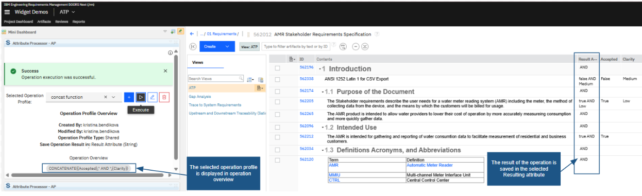Open the operation profile dropdown
642x196 pixels.
pyautogui.click(x=113, y=97)
